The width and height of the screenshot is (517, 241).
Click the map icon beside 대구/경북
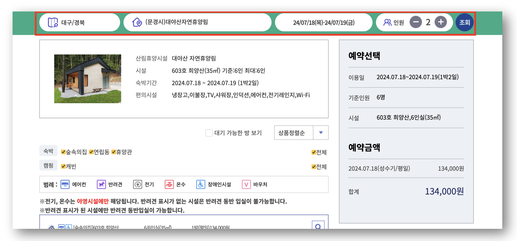click(53, 22)
